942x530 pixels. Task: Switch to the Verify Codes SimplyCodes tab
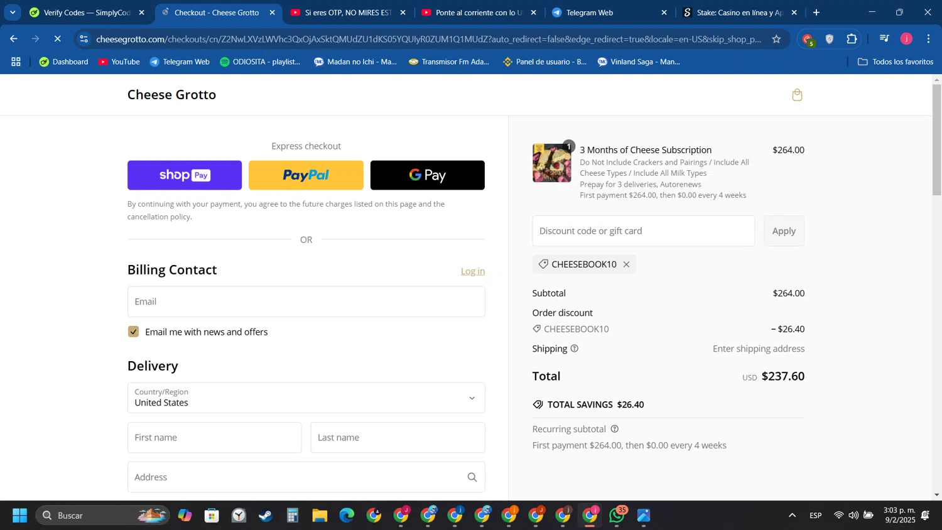tap(88, 13)
